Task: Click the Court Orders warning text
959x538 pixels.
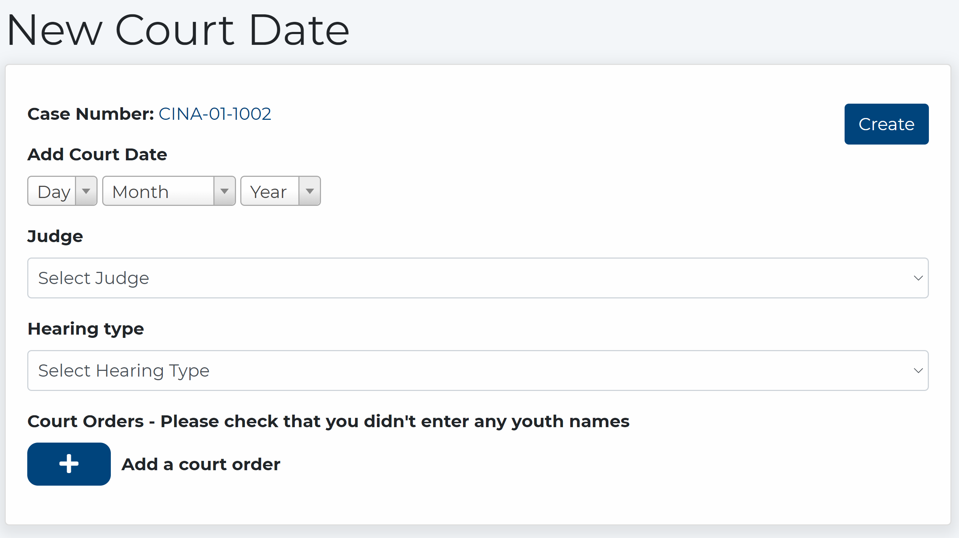Action: pos(328,421)
